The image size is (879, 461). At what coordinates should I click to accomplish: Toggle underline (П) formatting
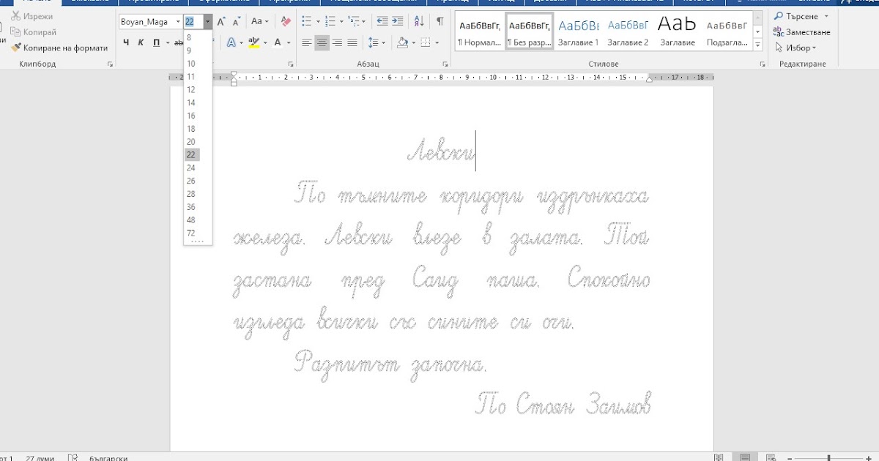click(x=156, y=43)
